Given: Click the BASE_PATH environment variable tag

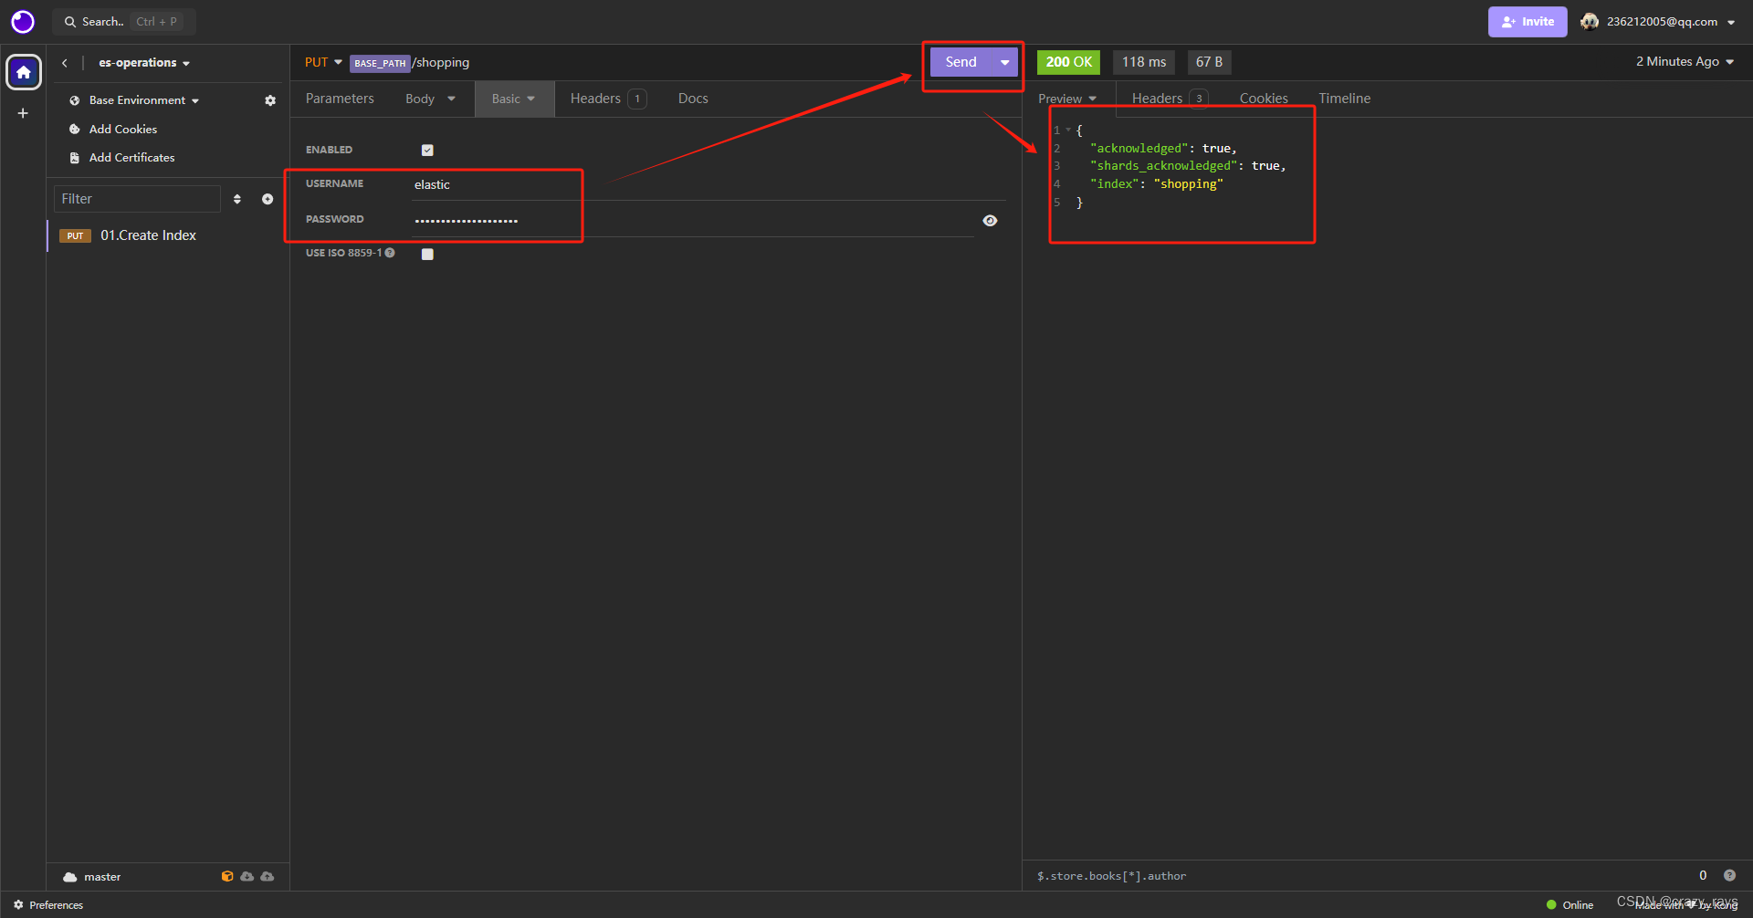Looking at the screenshot, I should tap(380, 63).
